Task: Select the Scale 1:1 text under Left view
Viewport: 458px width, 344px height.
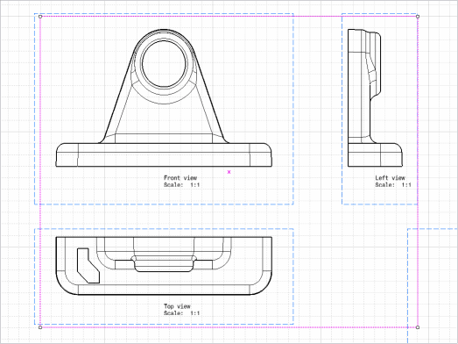Action: pos(393,185)
